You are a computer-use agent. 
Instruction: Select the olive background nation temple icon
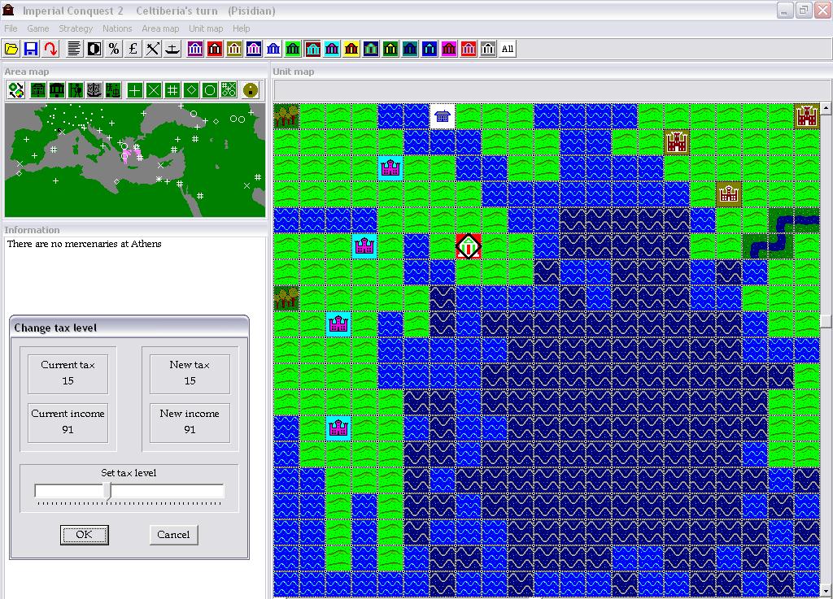[x=234, y=49]
